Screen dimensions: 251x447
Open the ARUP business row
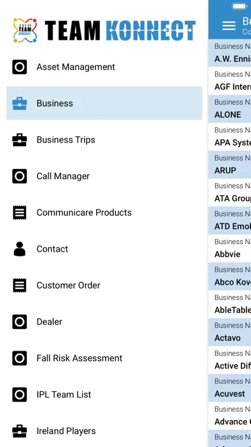click(x=230, y=165)
